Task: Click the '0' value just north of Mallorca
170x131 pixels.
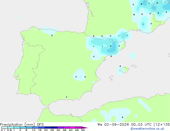Action: 120,66
